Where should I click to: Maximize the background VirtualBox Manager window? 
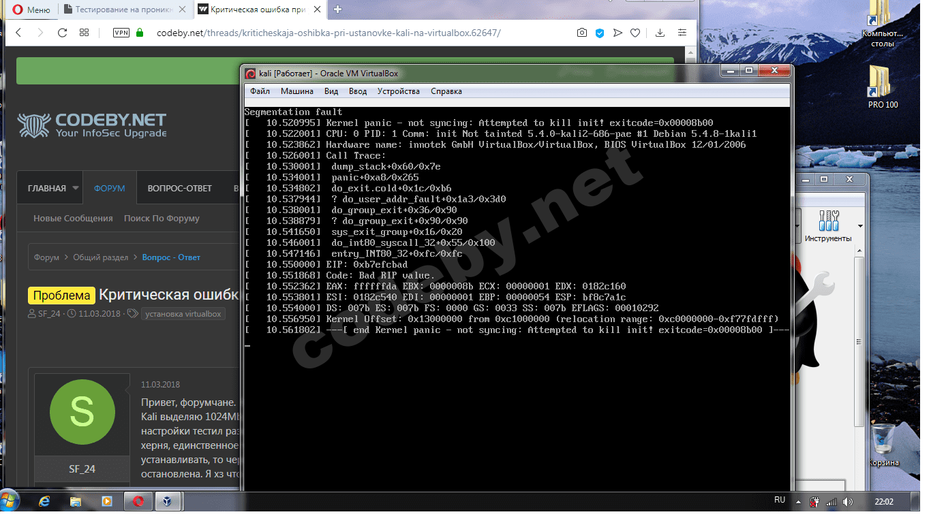tap(823, 179)
